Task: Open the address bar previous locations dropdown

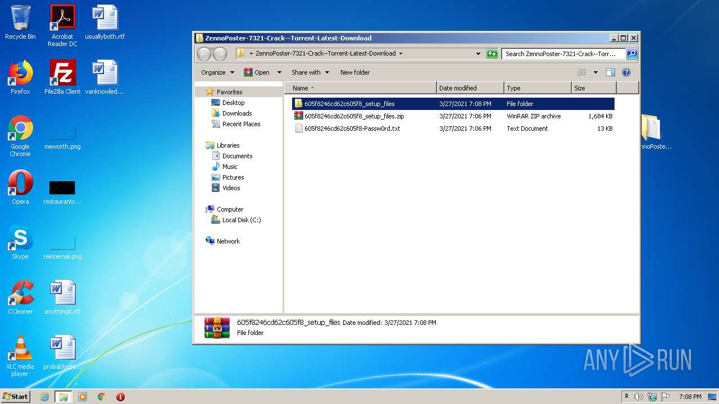Action: click(478, 54)
